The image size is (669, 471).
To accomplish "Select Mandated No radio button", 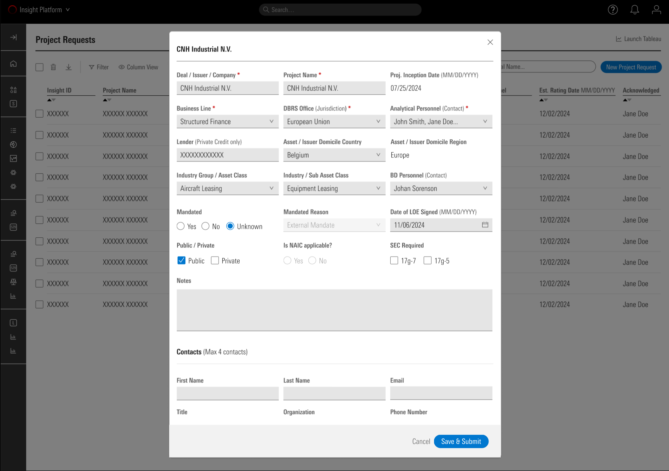I will (205, 226).
